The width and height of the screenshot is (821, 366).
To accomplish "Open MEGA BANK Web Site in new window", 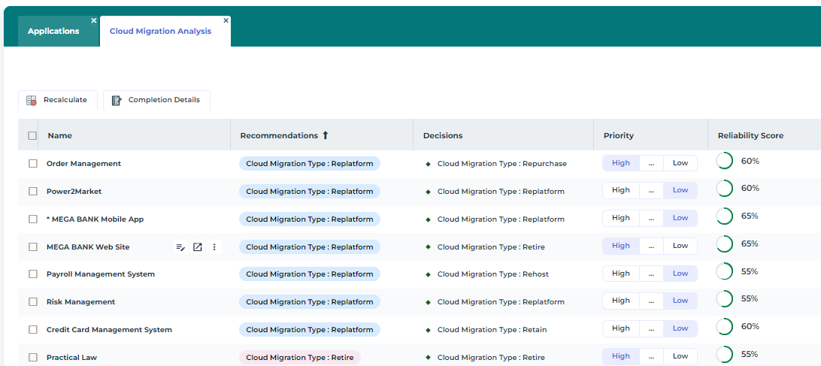I will pos(198,247).
